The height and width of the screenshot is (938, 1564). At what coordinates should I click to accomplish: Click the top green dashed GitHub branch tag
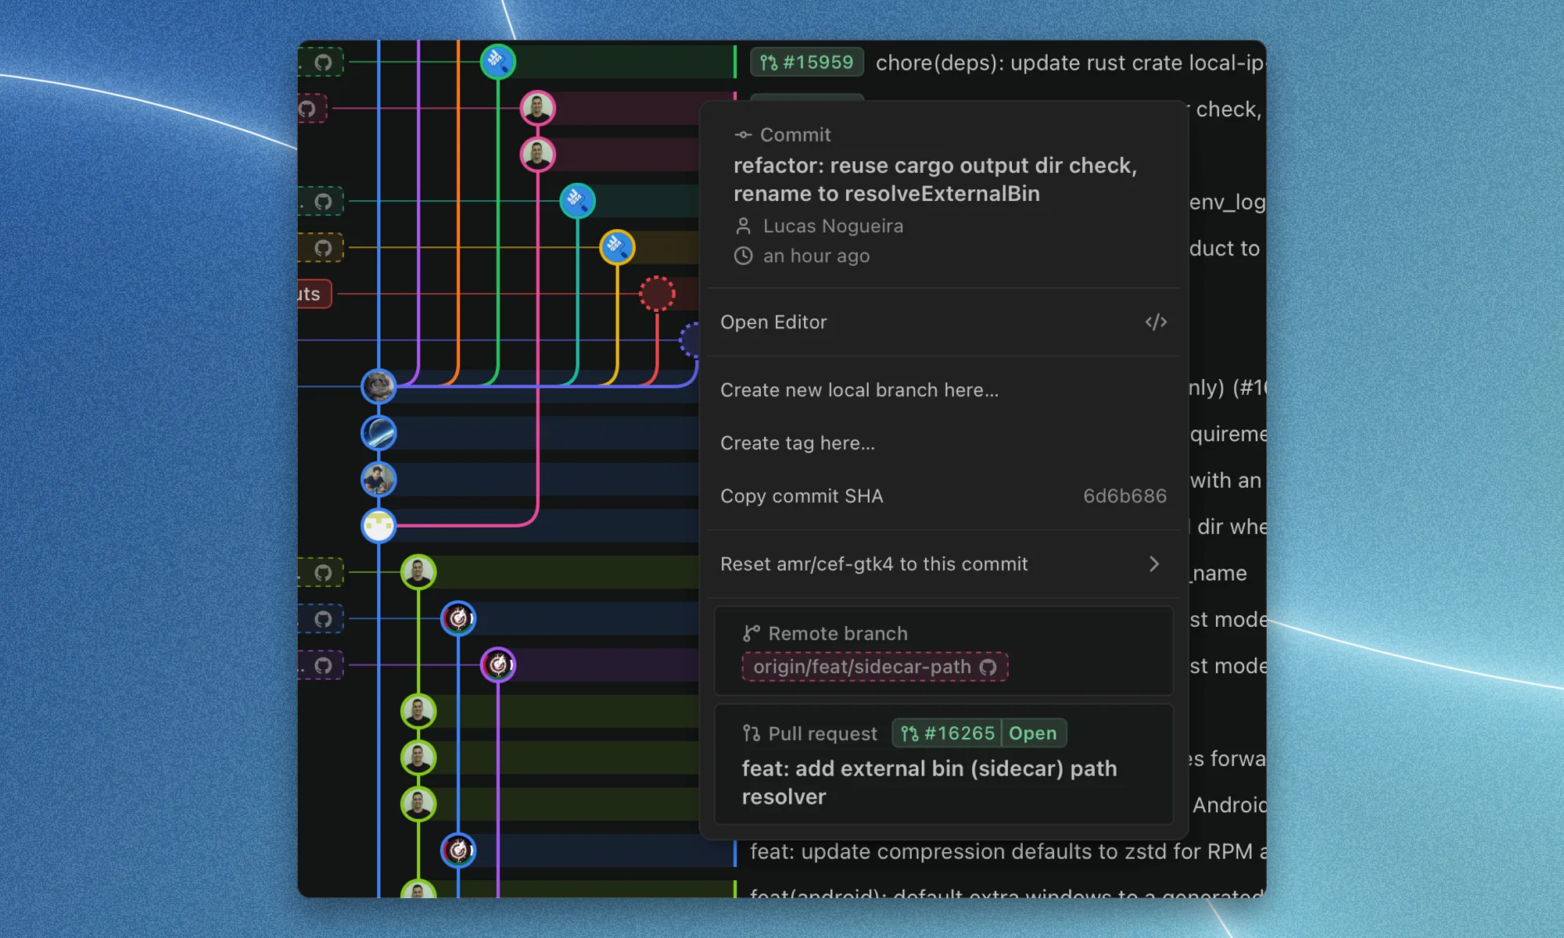[x=321, y=63]
